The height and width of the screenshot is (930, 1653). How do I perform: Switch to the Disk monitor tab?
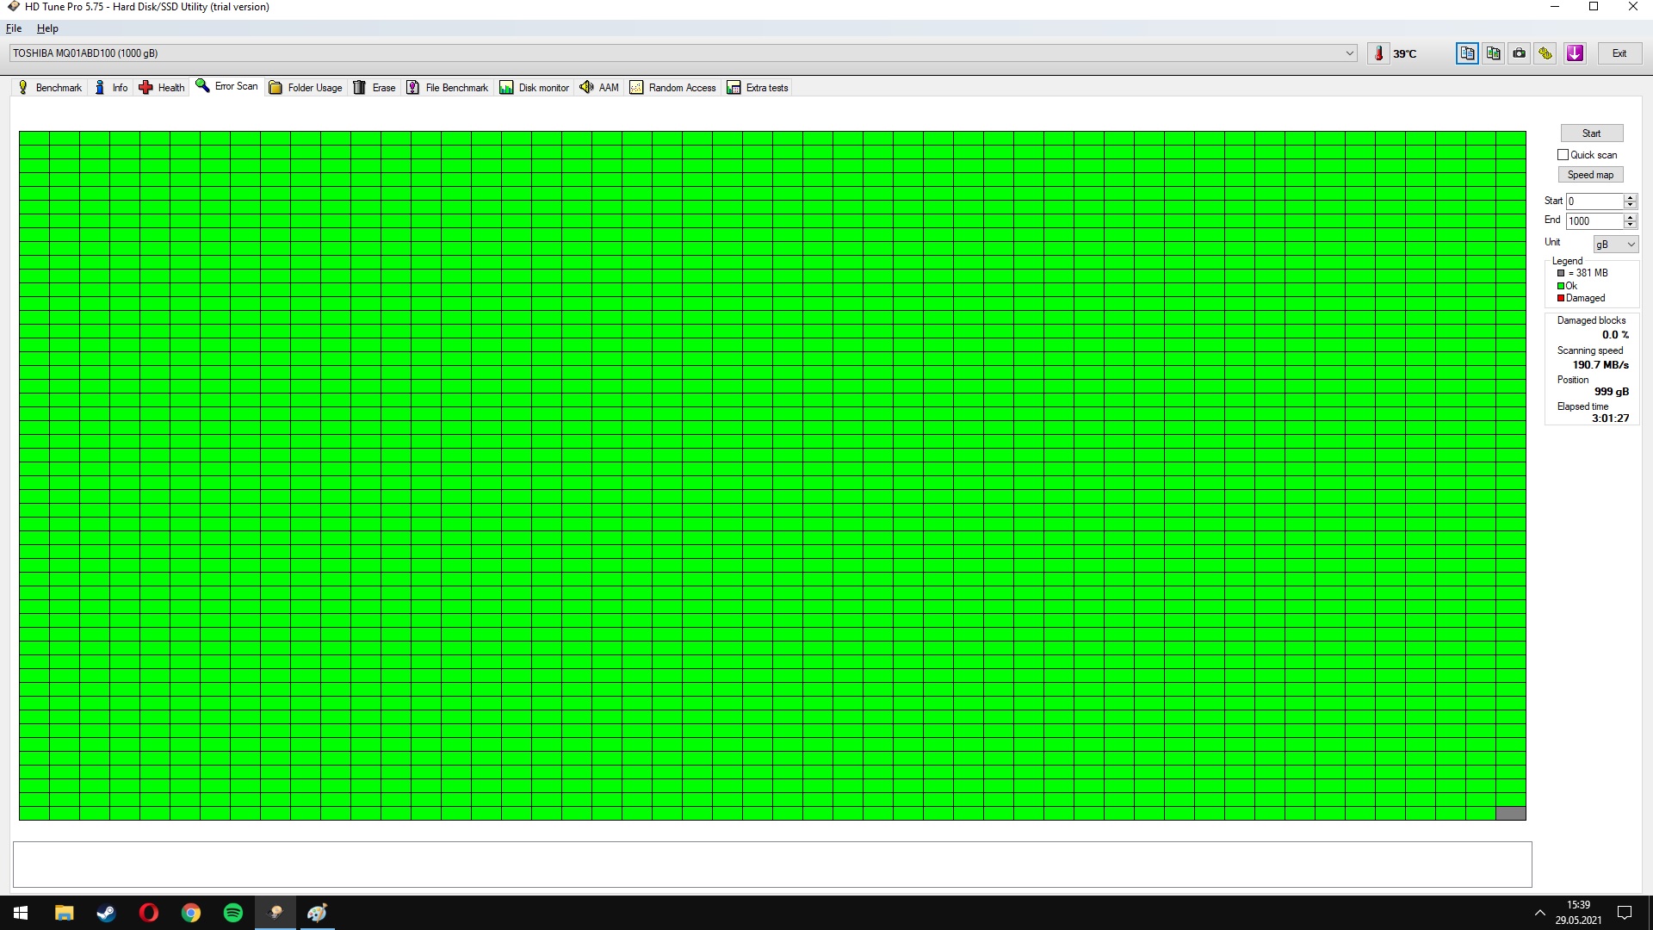pos(535,88)
